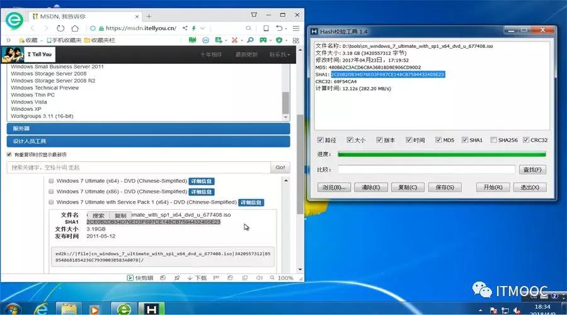Click the browser refresh icon

60,28
